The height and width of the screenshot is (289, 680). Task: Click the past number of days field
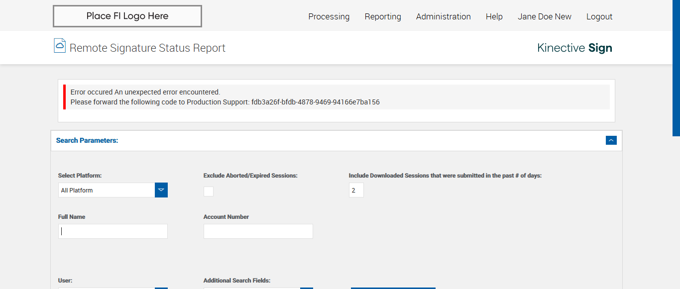pos(356,190)
